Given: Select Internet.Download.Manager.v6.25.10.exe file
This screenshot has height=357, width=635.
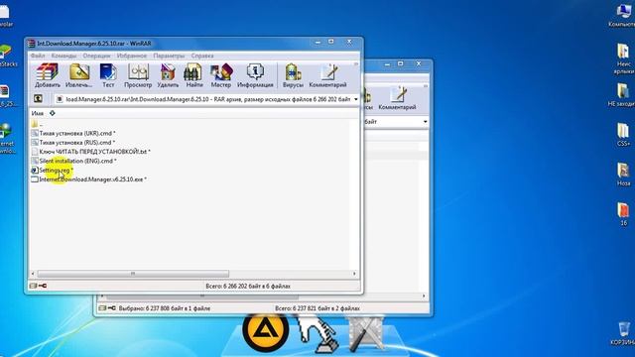Looking at the screenshot, I should click(88, 178).
